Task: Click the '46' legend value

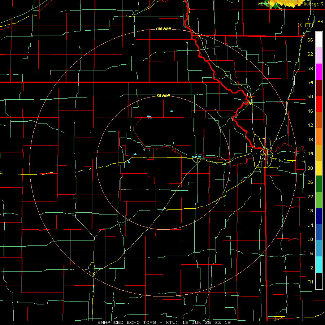Action: [310, 111]
